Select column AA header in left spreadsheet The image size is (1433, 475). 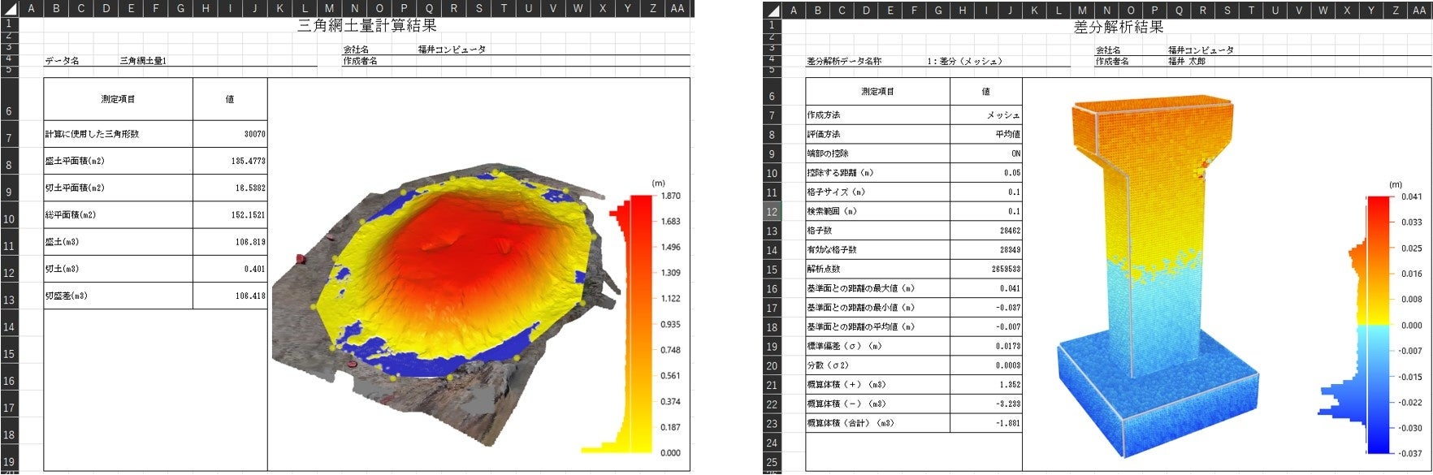point(678,9)
